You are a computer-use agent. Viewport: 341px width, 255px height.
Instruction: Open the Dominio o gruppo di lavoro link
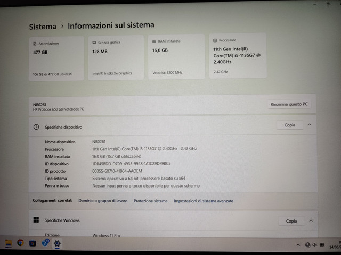[x=103, y=201]
